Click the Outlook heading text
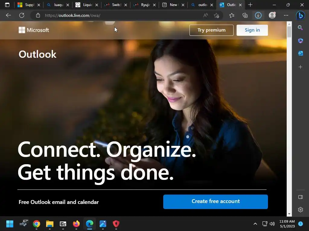 pos(37,54)
